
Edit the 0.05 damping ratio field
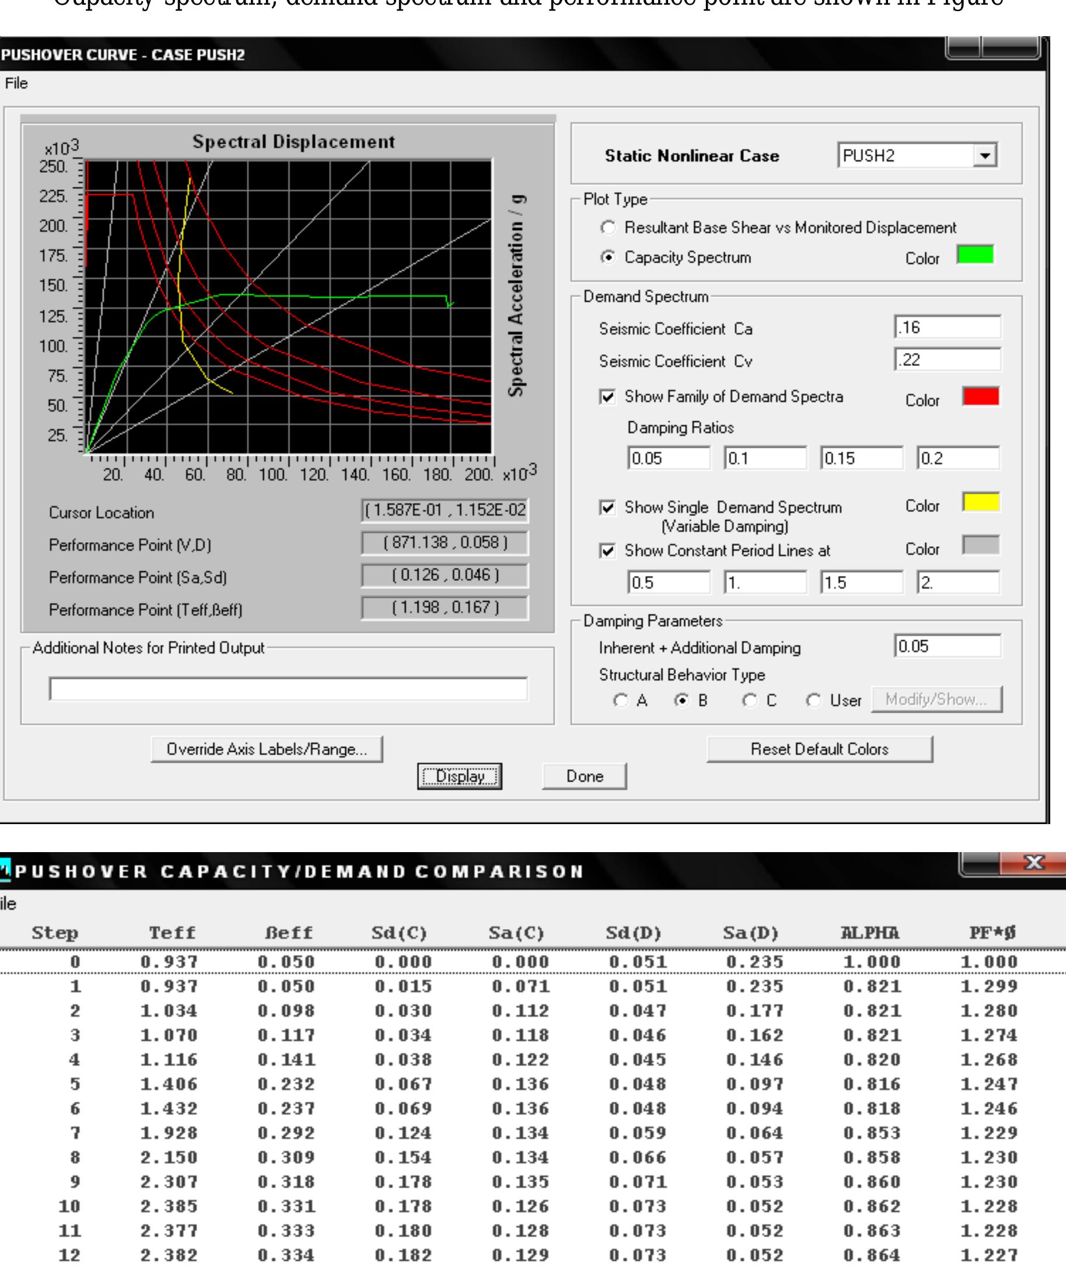click(x=669, y=458)
